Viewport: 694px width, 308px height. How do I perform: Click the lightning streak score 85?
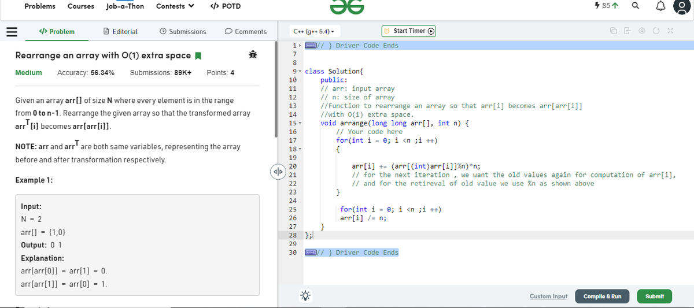pyautogui.click(x=607, y=6)
